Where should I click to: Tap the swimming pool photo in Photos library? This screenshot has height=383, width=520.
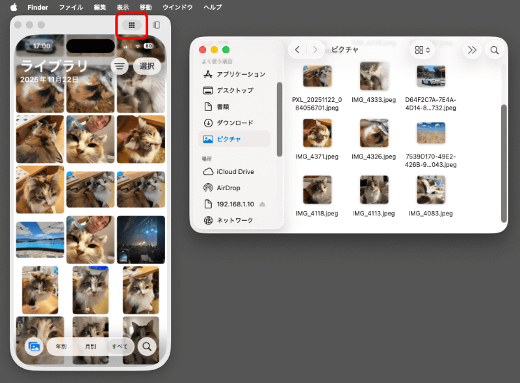(x=40, y=240)
